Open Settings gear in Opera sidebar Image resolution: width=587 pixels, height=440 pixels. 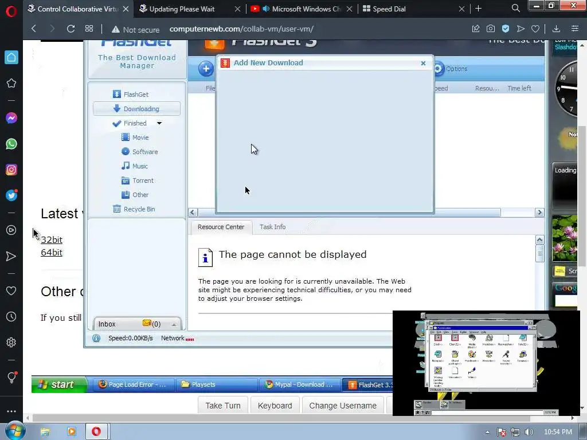pos(11,343)
